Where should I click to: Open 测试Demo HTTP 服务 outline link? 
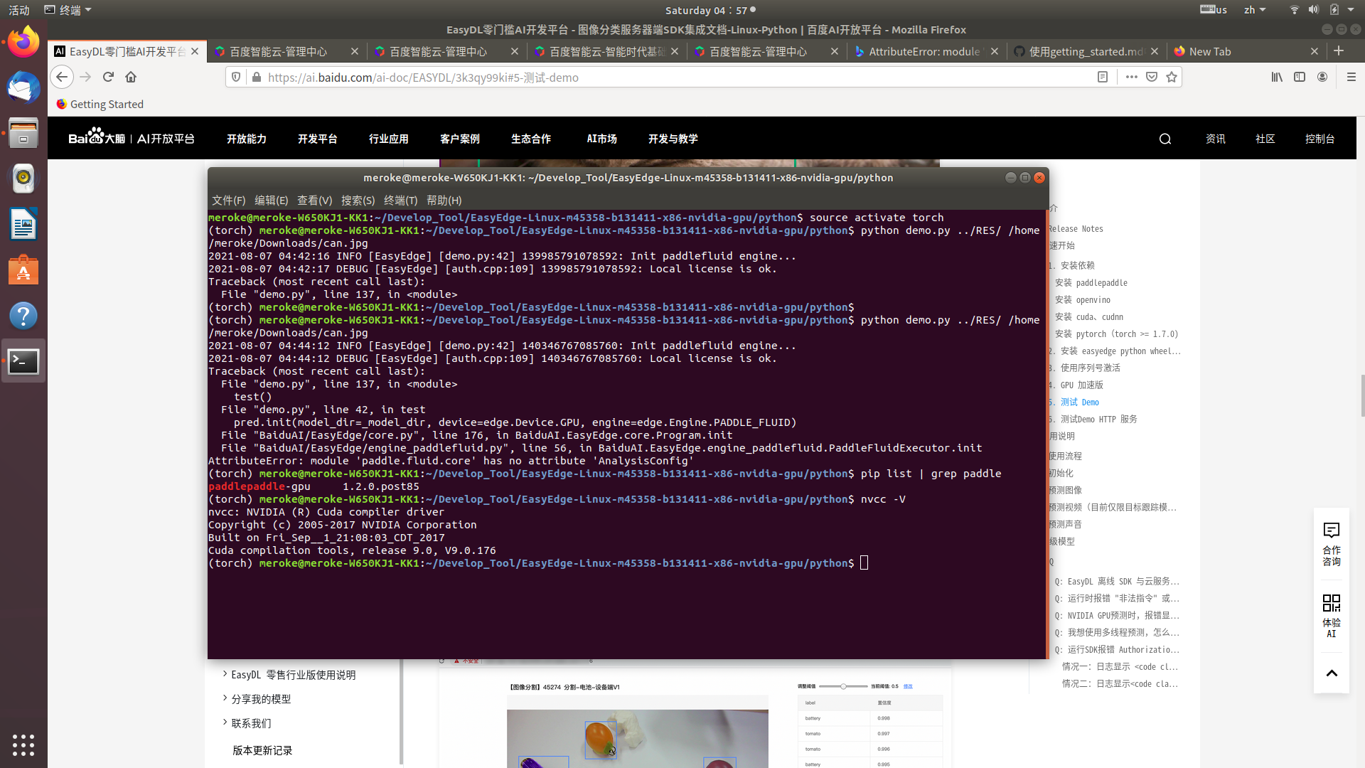1098,419
